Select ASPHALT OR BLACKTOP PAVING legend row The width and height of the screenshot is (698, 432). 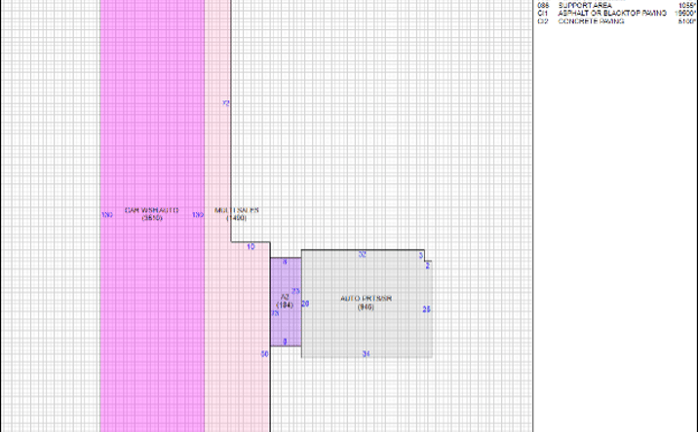pyautogui.click(x=616, y=14)
